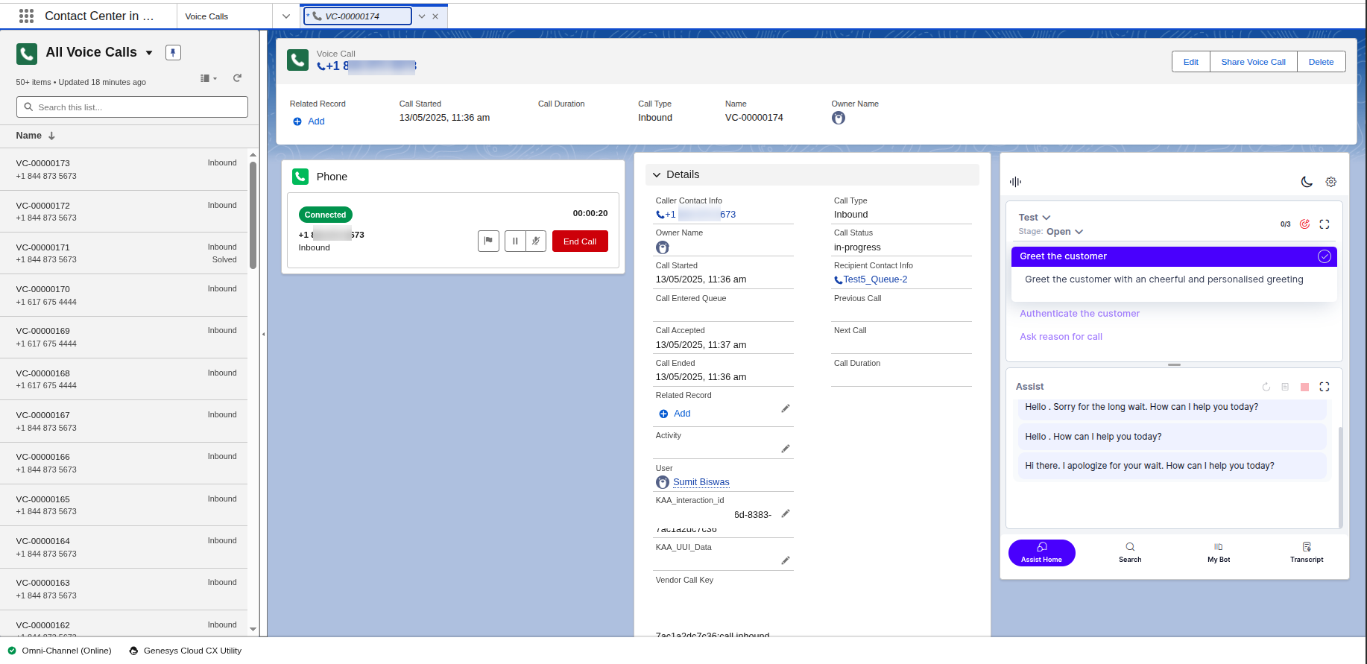Open the App Launcher grid

coord(26,16)
